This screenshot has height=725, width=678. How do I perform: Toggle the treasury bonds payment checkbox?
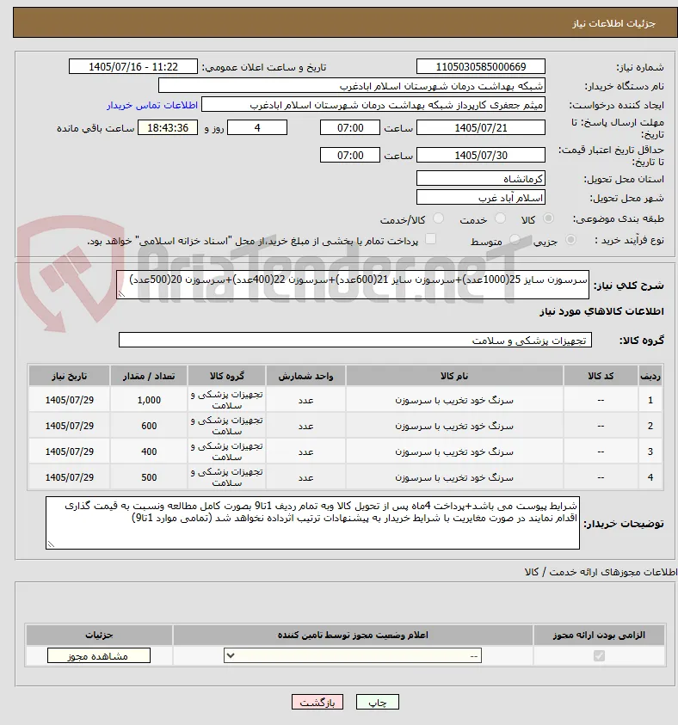click(430, 239)
